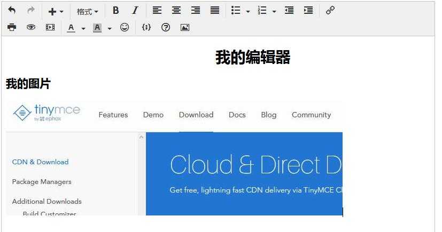Click the scroll up arrow in image
The height and width of the screenshot is (232, 442).
(x=142, y=137)
